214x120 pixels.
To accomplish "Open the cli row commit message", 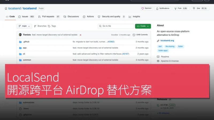I will 97,54.
